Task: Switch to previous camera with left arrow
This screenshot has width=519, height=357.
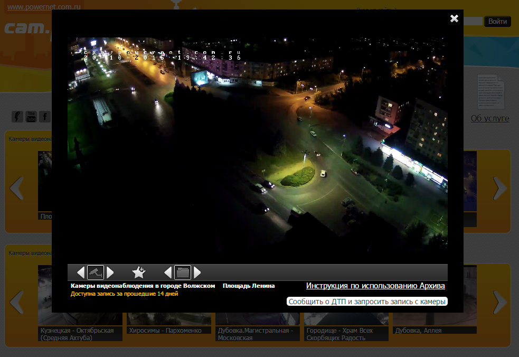Action: click(x=81, y=273)
